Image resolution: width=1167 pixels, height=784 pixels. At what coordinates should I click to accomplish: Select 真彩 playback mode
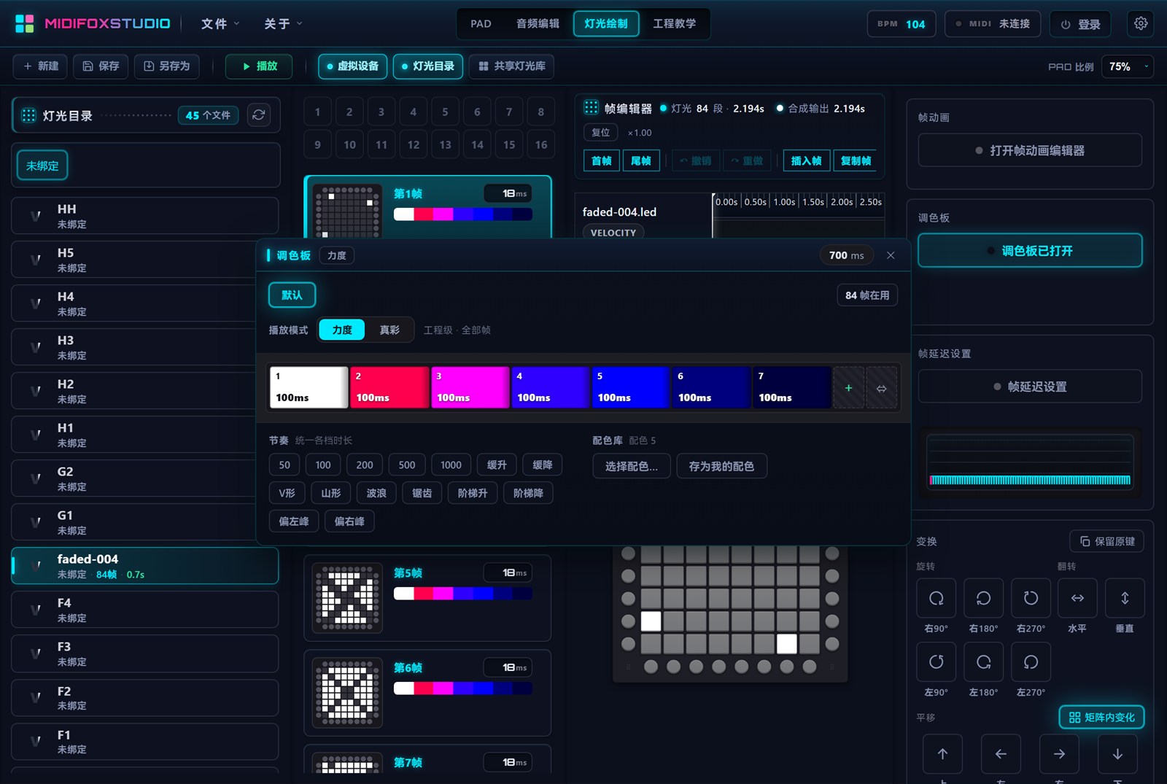[x=389, y=330]
